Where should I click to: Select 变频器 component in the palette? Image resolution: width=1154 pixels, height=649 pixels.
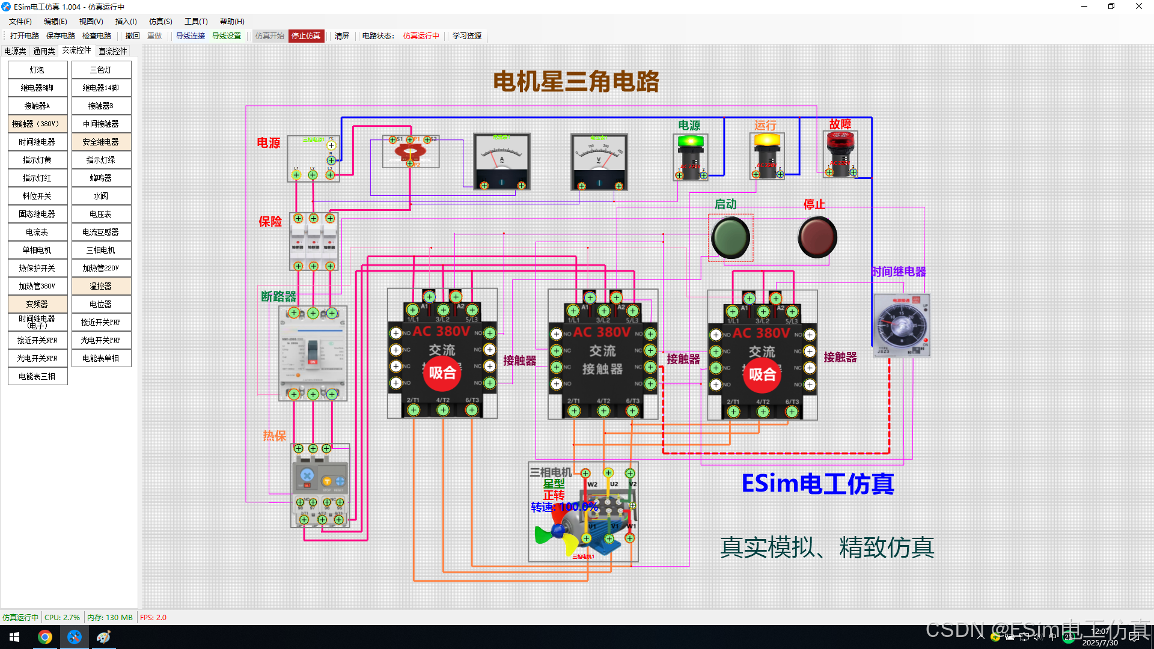pos(37,304)
